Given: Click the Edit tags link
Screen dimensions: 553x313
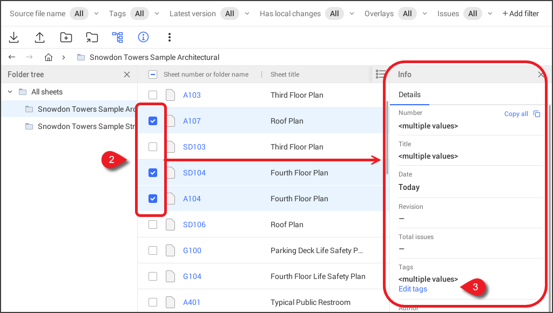Looking at the screenshot, I should [x=413, y=289].
